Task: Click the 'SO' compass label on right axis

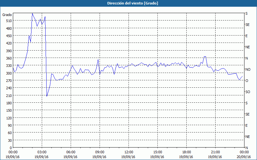Action: pyautogui.click(x=248, y=92)
